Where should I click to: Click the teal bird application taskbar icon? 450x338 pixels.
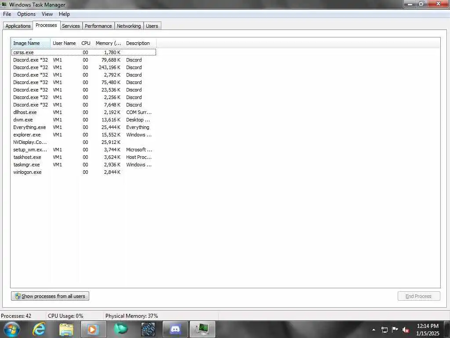120,329
